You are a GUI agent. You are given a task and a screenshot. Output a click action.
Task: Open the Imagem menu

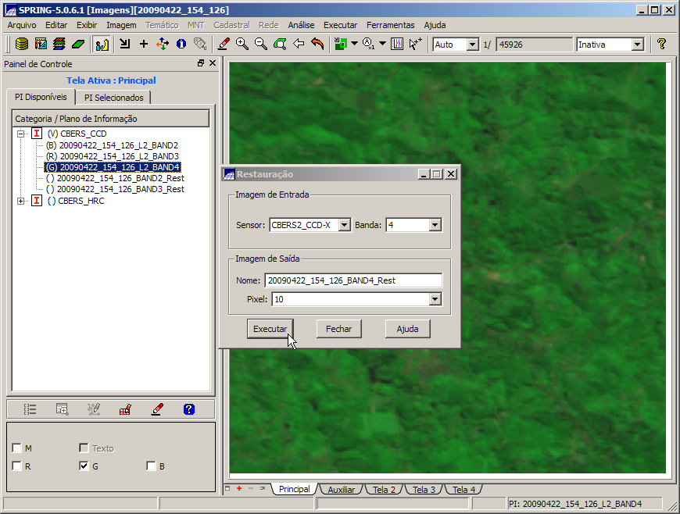coord(121,25)
